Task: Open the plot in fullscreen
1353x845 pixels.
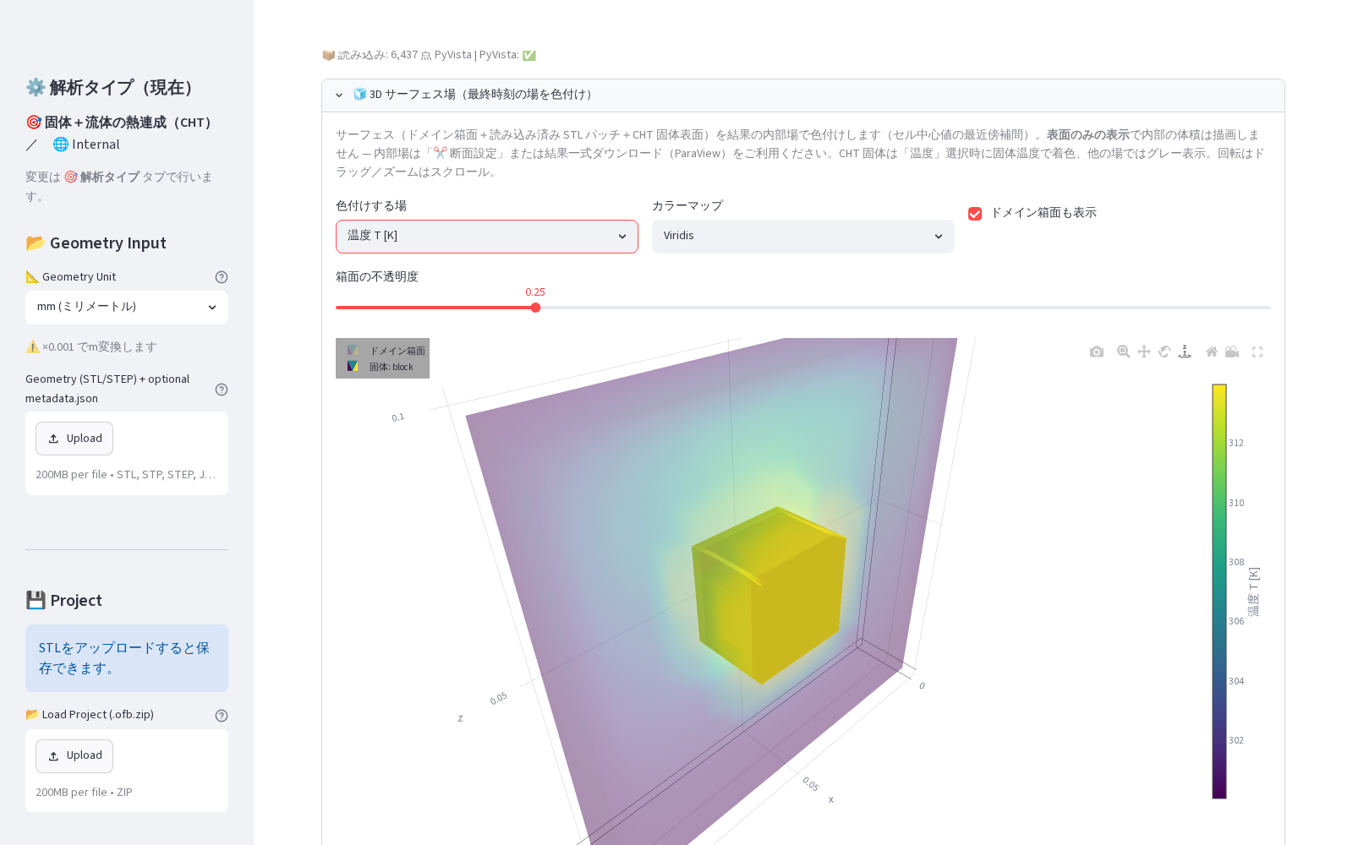Action: coord(1257,352)
